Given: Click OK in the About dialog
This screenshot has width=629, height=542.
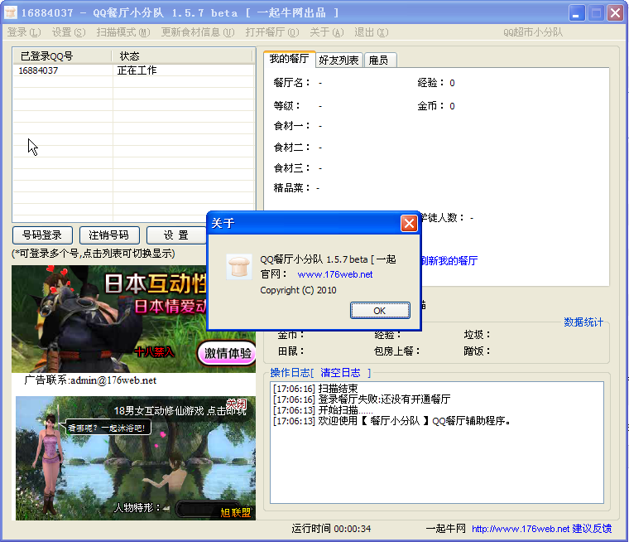Looking at the screenshot, I should [x=380, y=311].
